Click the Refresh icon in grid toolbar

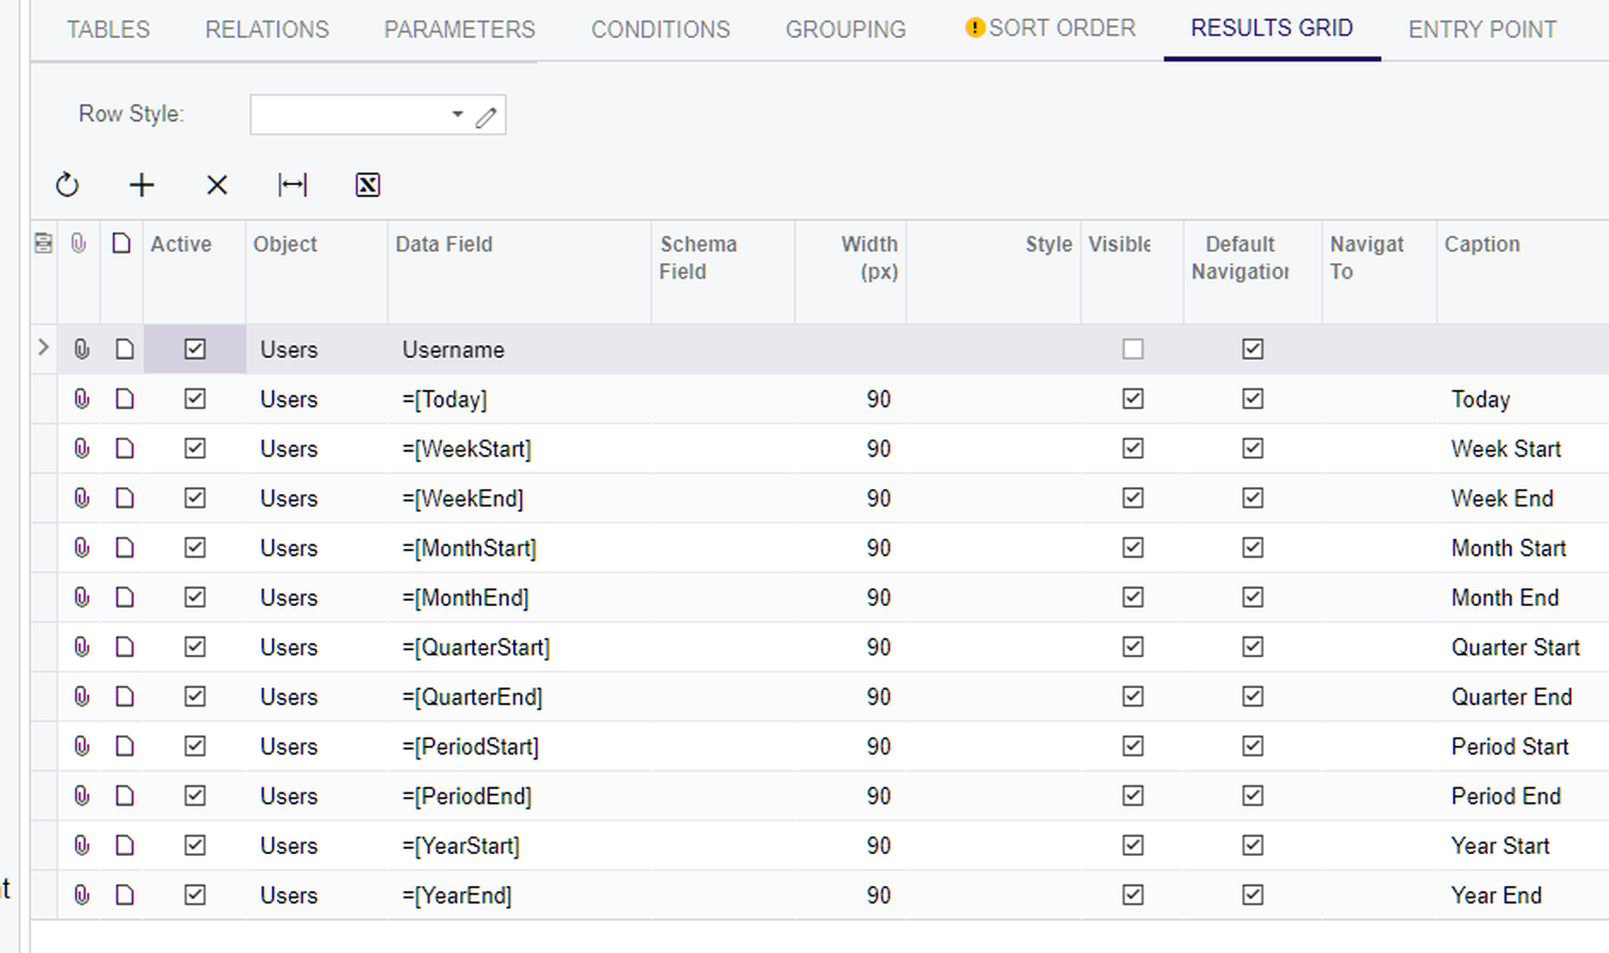[x=67, y=185]
